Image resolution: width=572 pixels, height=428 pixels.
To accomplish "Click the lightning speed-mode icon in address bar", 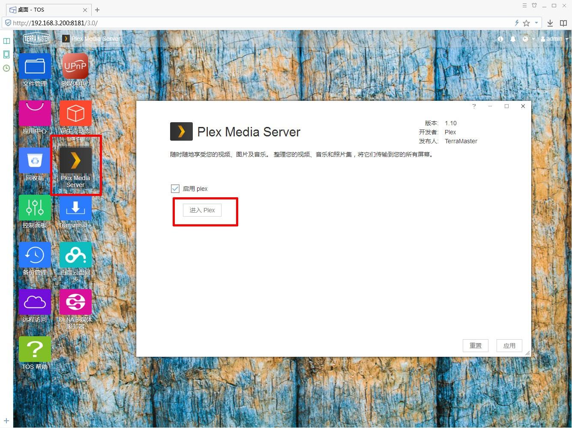I will point(517,23).
